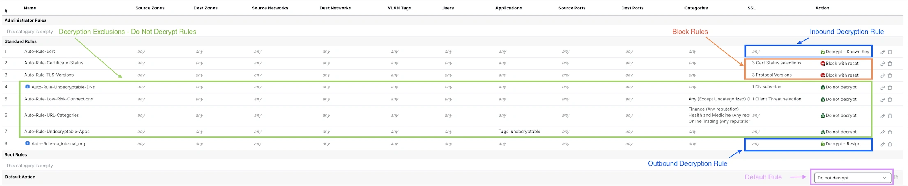
Task: Delete the Auto-Rule-Certificate-Status rule via trash icon
Action: [890, 64]
